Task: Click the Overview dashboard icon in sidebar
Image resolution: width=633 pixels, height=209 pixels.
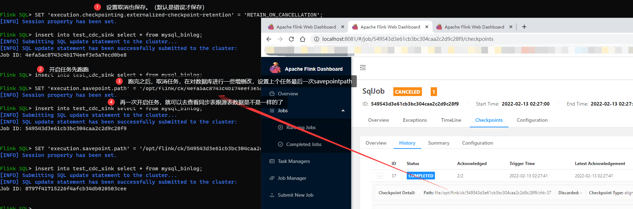Action: coord(272,94)
